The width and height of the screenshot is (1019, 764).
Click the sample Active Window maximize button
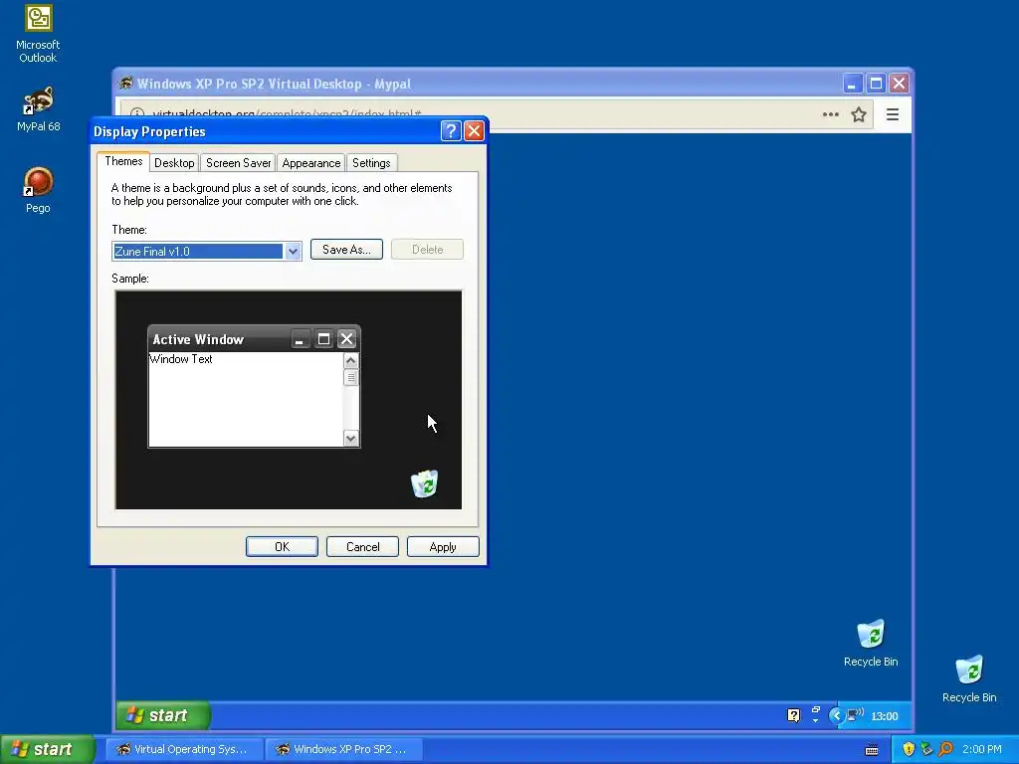(323, 339)
